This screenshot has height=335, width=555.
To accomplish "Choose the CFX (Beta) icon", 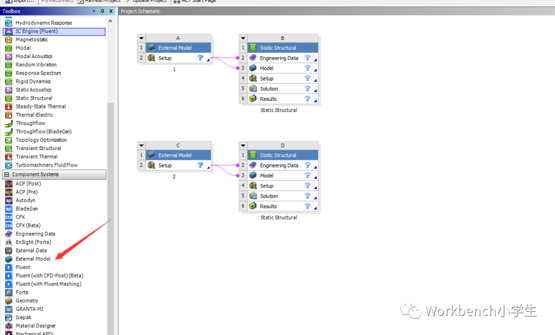I will coord(9,226).
